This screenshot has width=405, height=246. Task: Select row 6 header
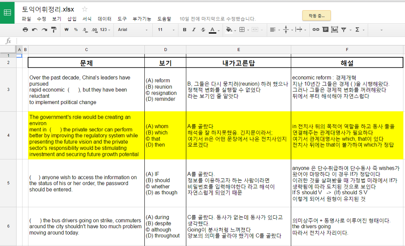[8, 226]
